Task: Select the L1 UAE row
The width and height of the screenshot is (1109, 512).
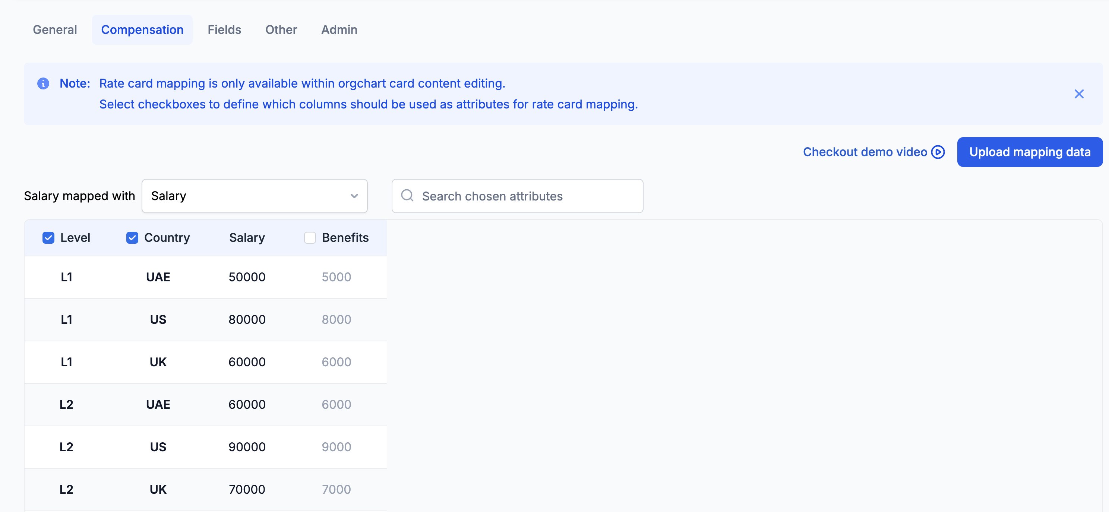Action: [205, 277]
